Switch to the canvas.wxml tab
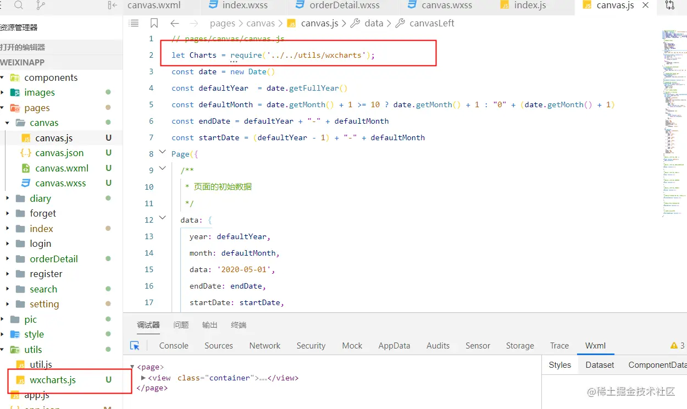The height and width of the screenshot is (409, 687). 154,5
